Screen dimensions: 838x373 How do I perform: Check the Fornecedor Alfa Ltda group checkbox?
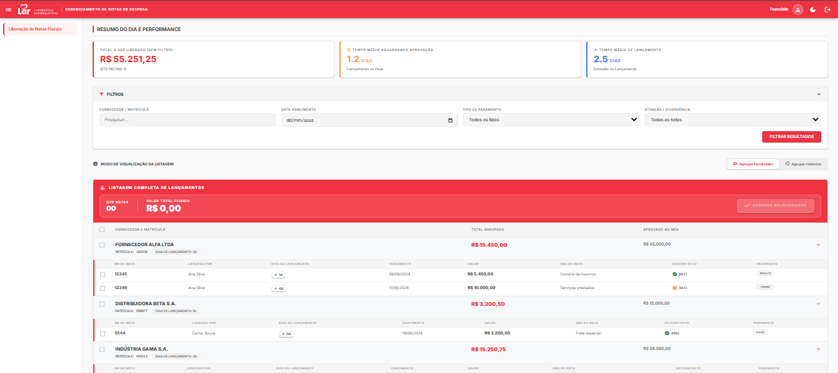[102, 245]
